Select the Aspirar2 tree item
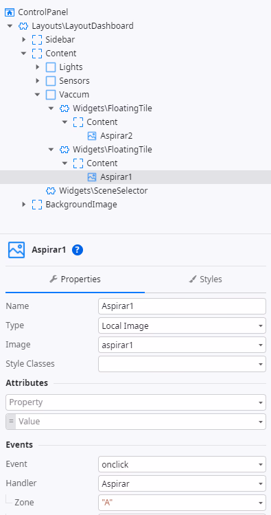The image size is (271, 515). [x=117, y=136]
